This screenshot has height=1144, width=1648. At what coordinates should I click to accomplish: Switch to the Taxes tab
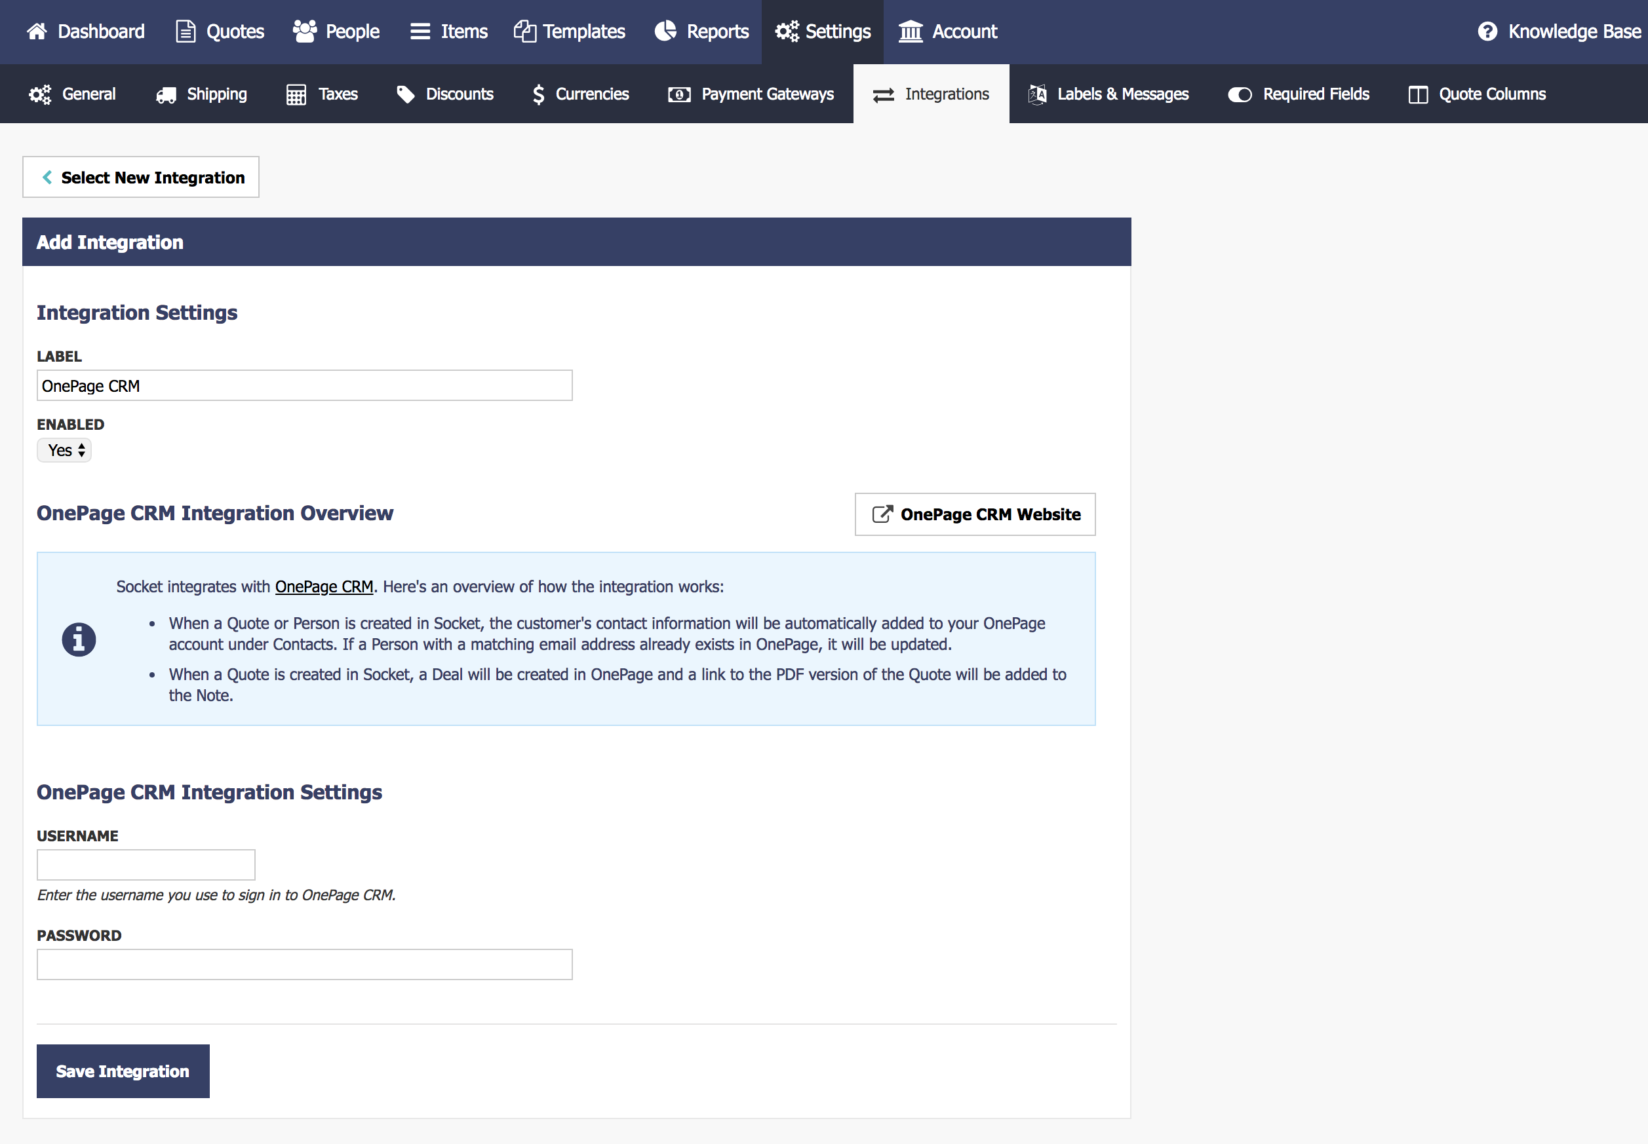coord(322,94)
